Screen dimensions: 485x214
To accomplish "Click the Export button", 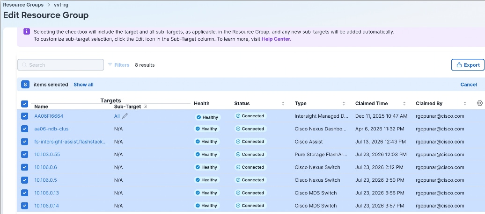I will coord(468,65).
